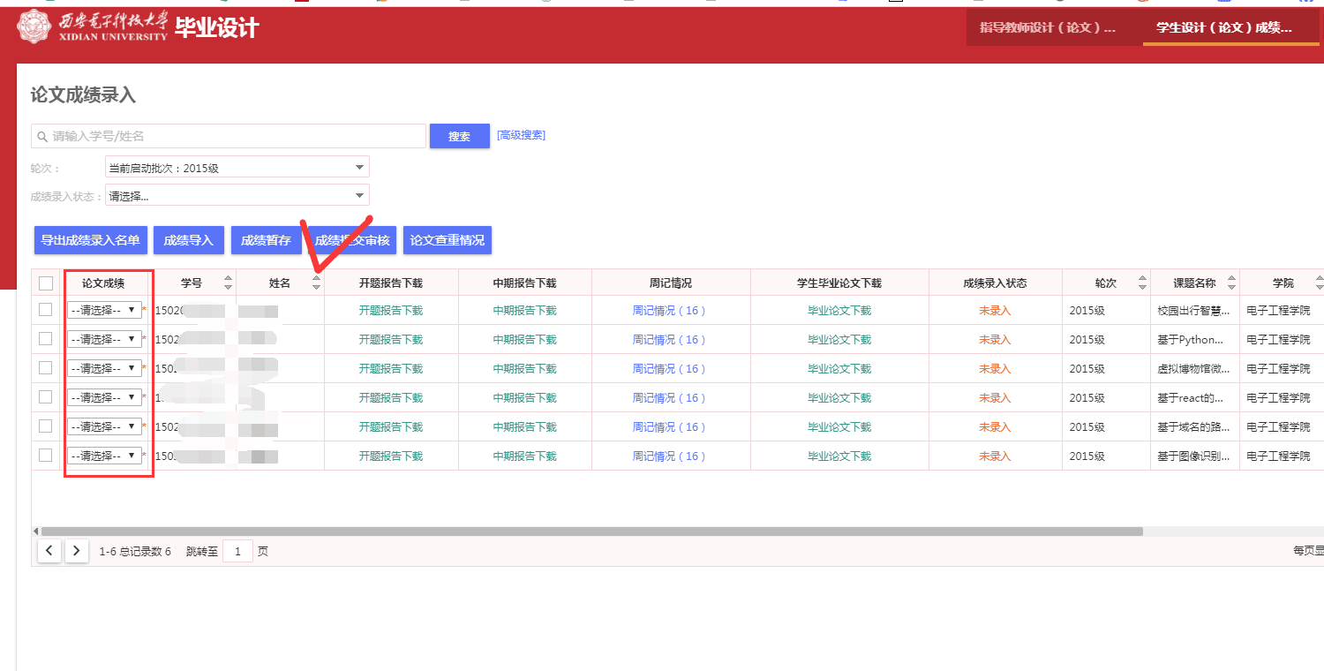Open the 成绩录入状态 dropdown
The height and width of the screenshot is (671, 1324).
[x=237, y=196]
